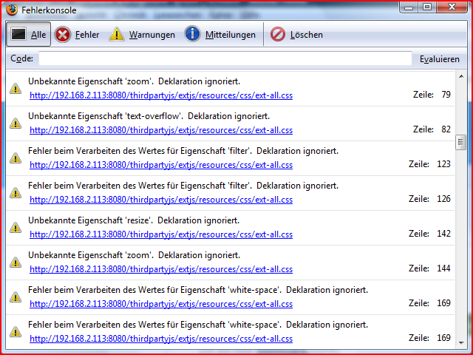Click the line number 142
Image resolution: width=473 pixels, height=355 pixels.
443,234
